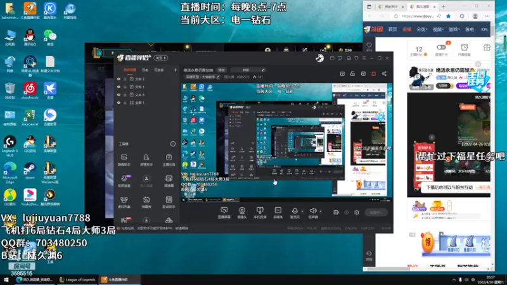Collapse the 工具箱 toolbox section
This screenshot has height=285, width=507.
173,144
